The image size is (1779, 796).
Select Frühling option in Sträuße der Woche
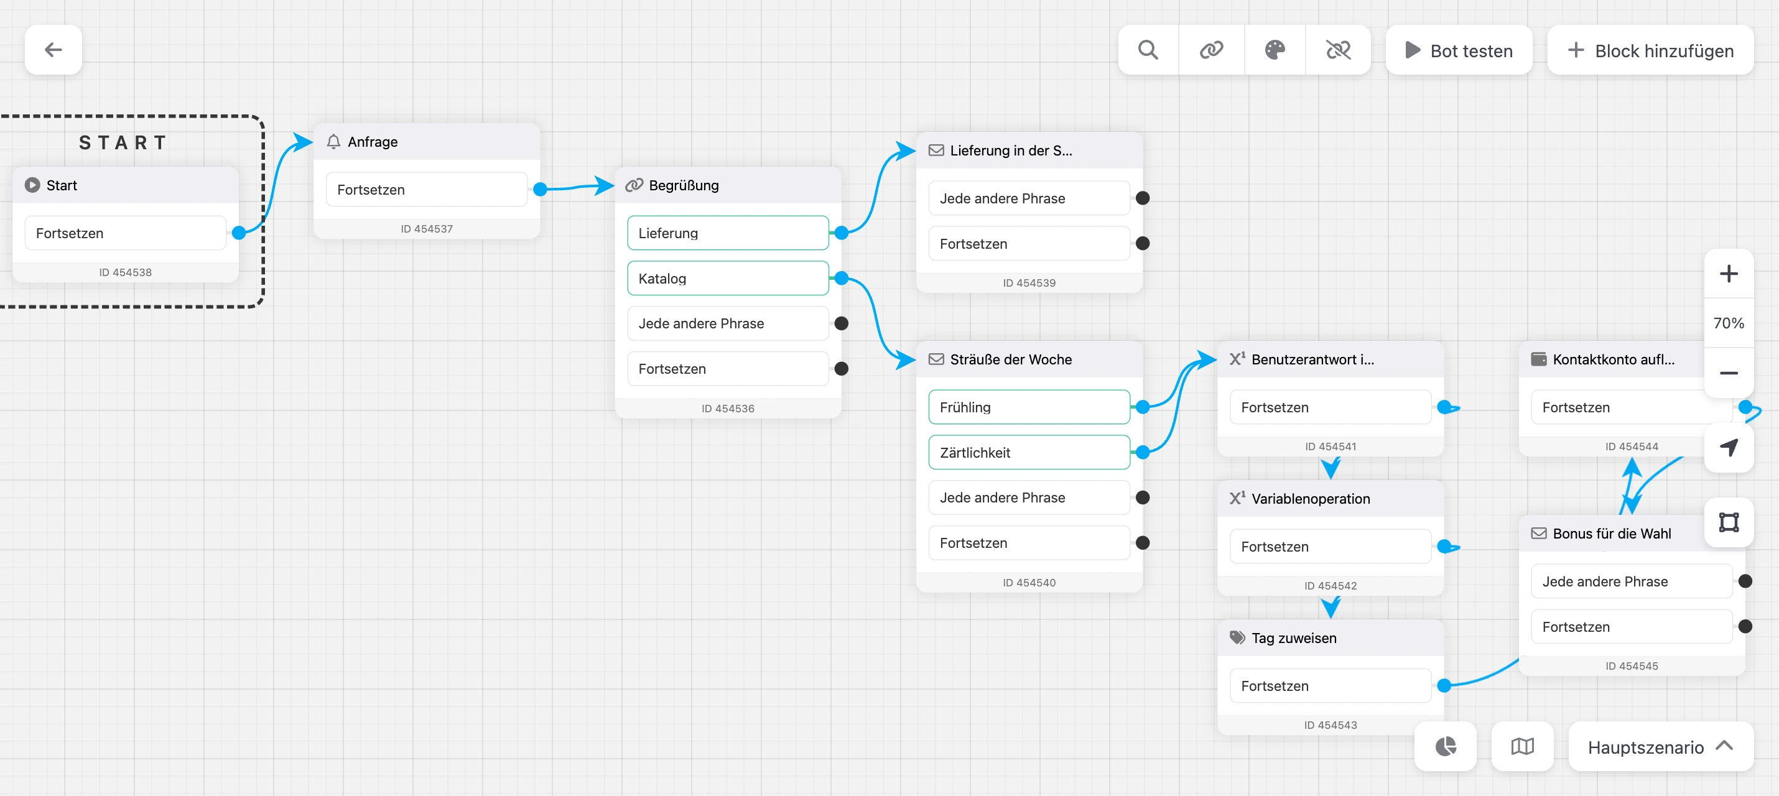coord(1029,407)
